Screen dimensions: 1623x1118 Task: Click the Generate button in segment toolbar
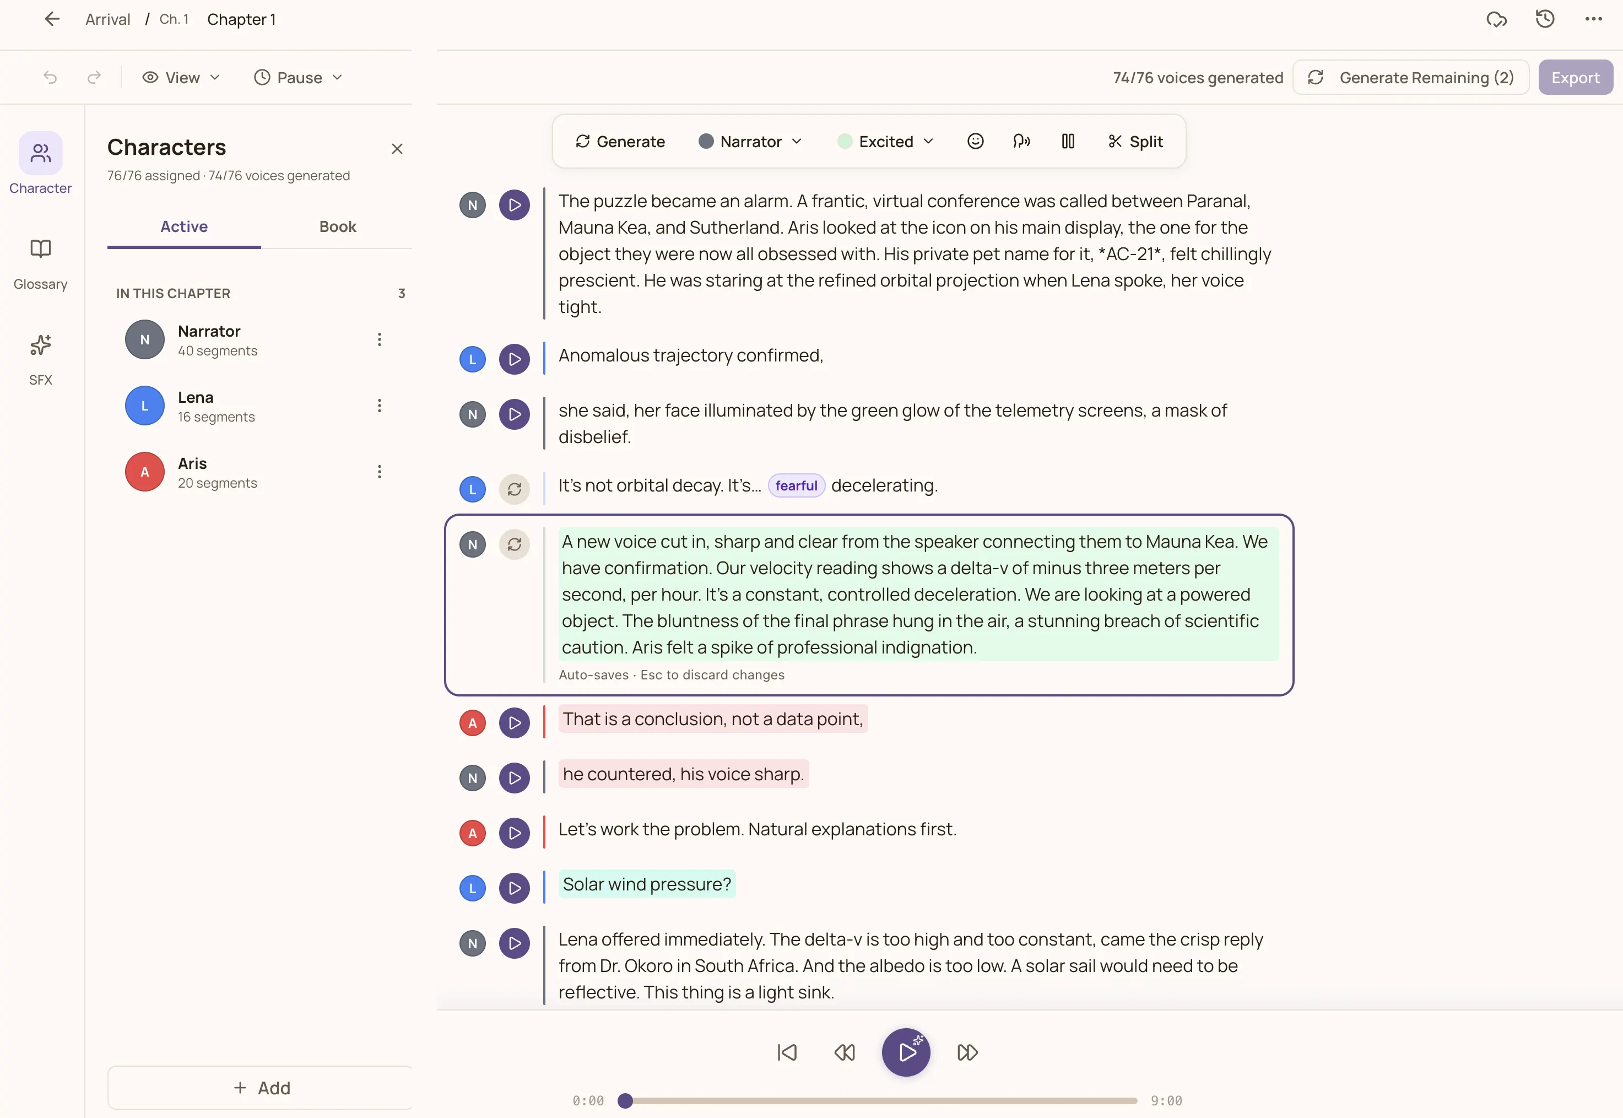pos(620,142)
